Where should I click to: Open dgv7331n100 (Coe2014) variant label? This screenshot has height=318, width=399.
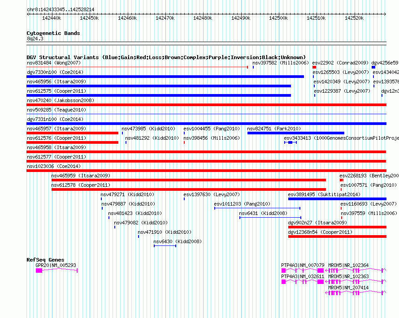tap(55, 119)
